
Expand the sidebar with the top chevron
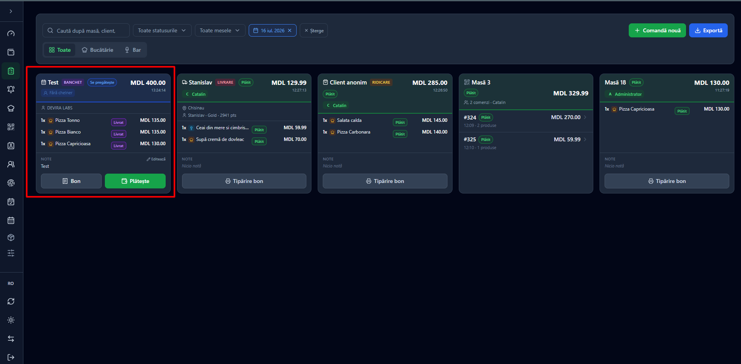click(11, 11)
